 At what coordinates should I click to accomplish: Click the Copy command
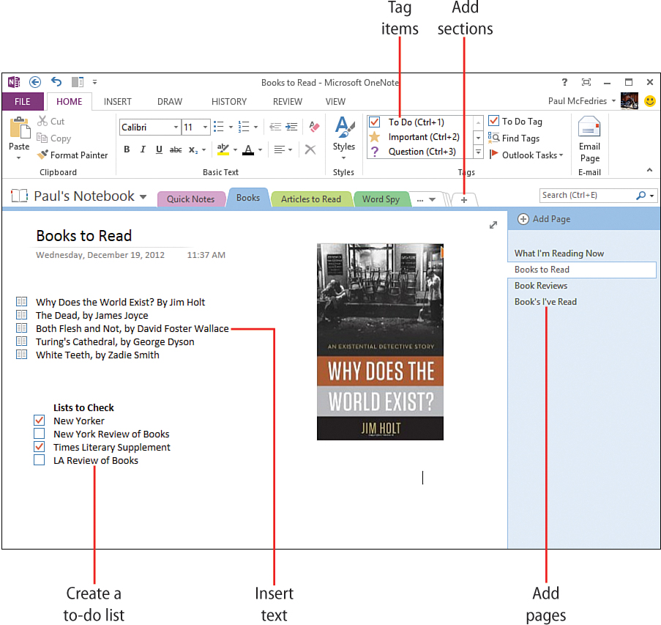[x=53, y=138]
